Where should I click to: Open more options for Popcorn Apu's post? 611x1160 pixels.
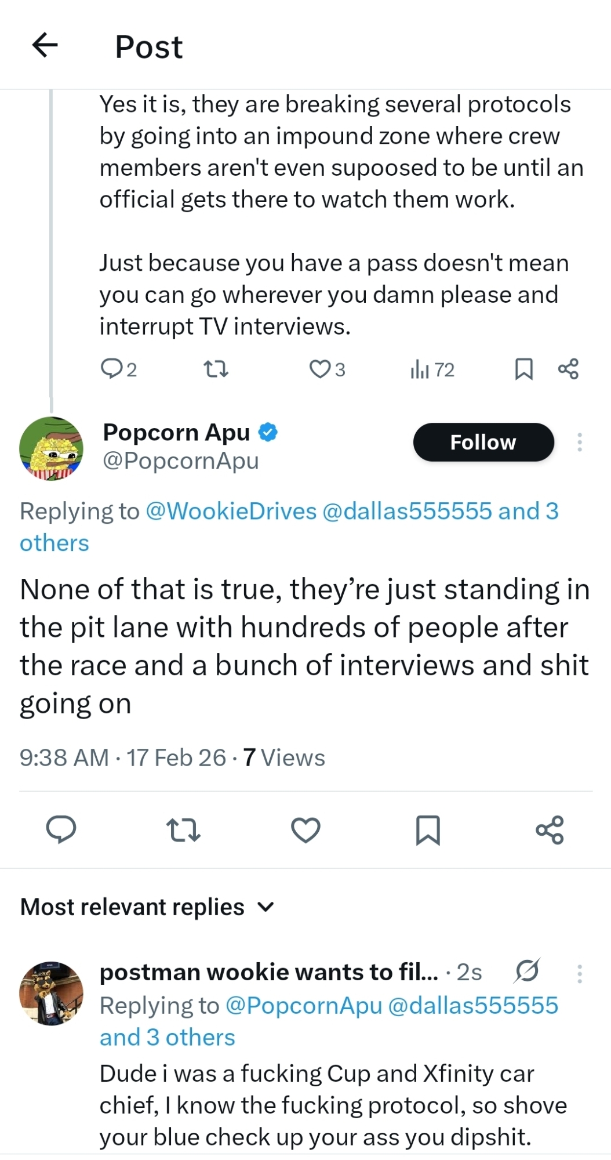point(579,443)
